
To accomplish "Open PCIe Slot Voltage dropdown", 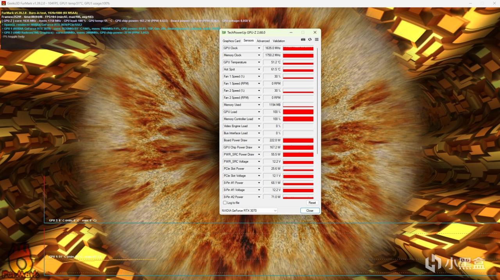I will pyautogui.click(x=259, y=176).
